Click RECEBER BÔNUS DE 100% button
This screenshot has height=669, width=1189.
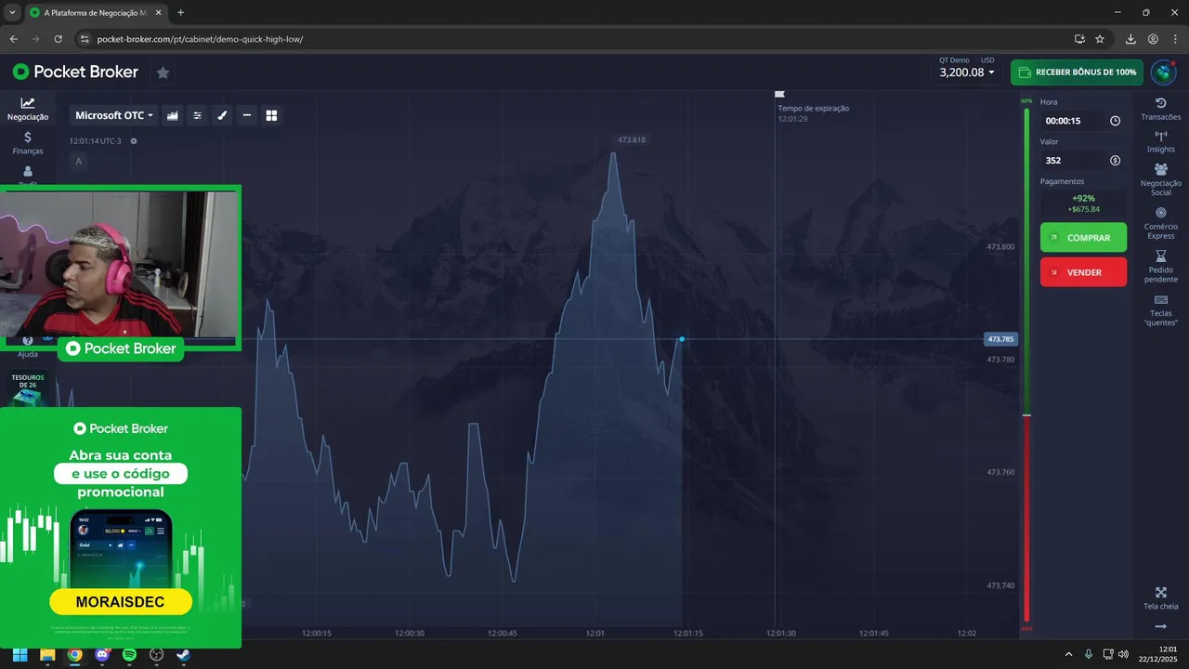1077,72
